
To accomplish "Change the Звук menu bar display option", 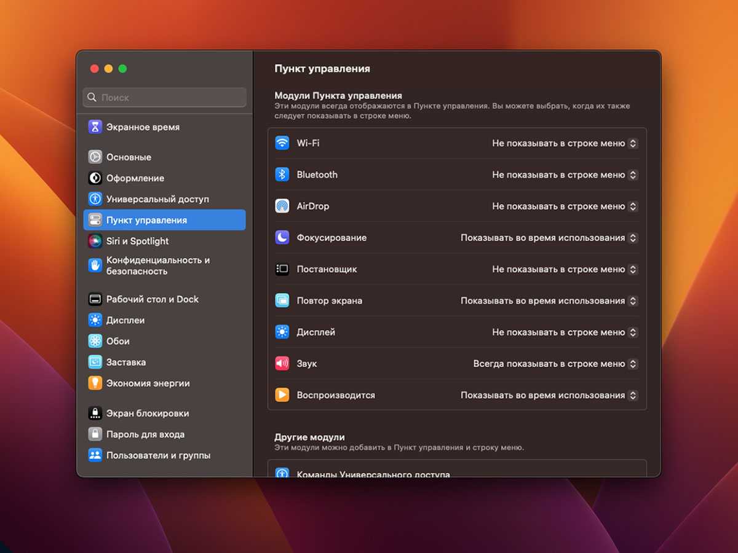I will (x=555, y=364).
